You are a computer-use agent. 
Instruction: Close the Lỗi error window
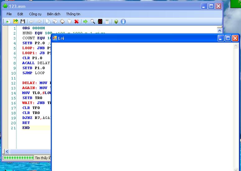[x=235, y=38]
